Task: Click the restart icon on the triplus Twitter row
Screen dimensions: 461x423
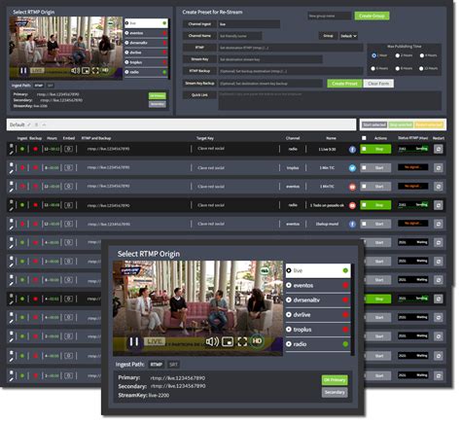Action: tap(439, 168)
